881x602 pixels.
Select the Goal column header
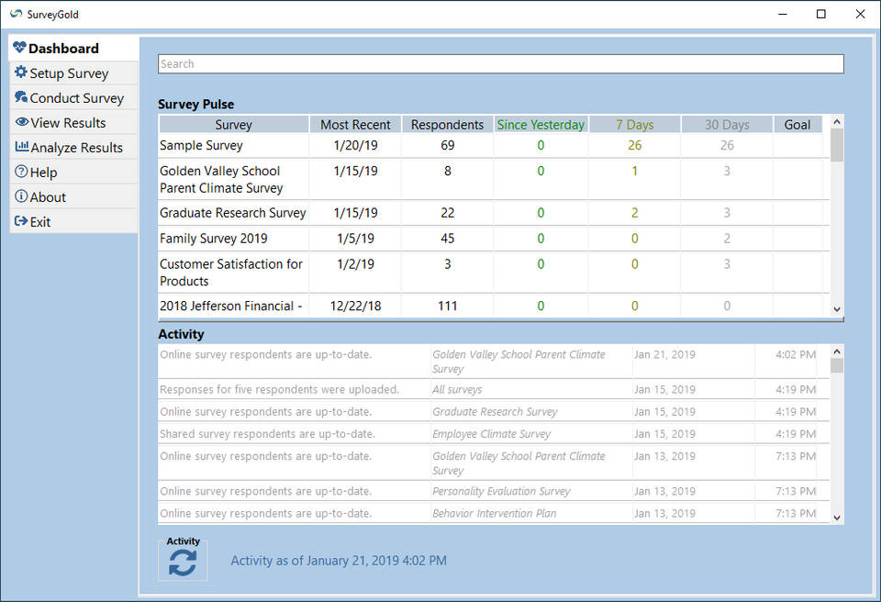[x=797, y=125]
